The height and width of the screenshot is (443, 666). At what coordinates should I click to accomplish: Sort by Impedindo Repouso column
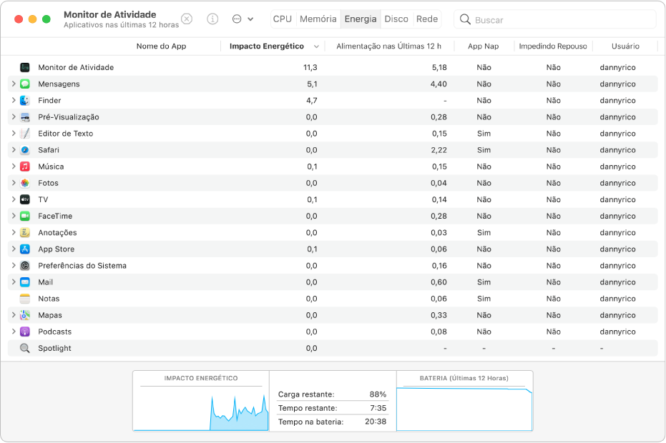[553, 46]
